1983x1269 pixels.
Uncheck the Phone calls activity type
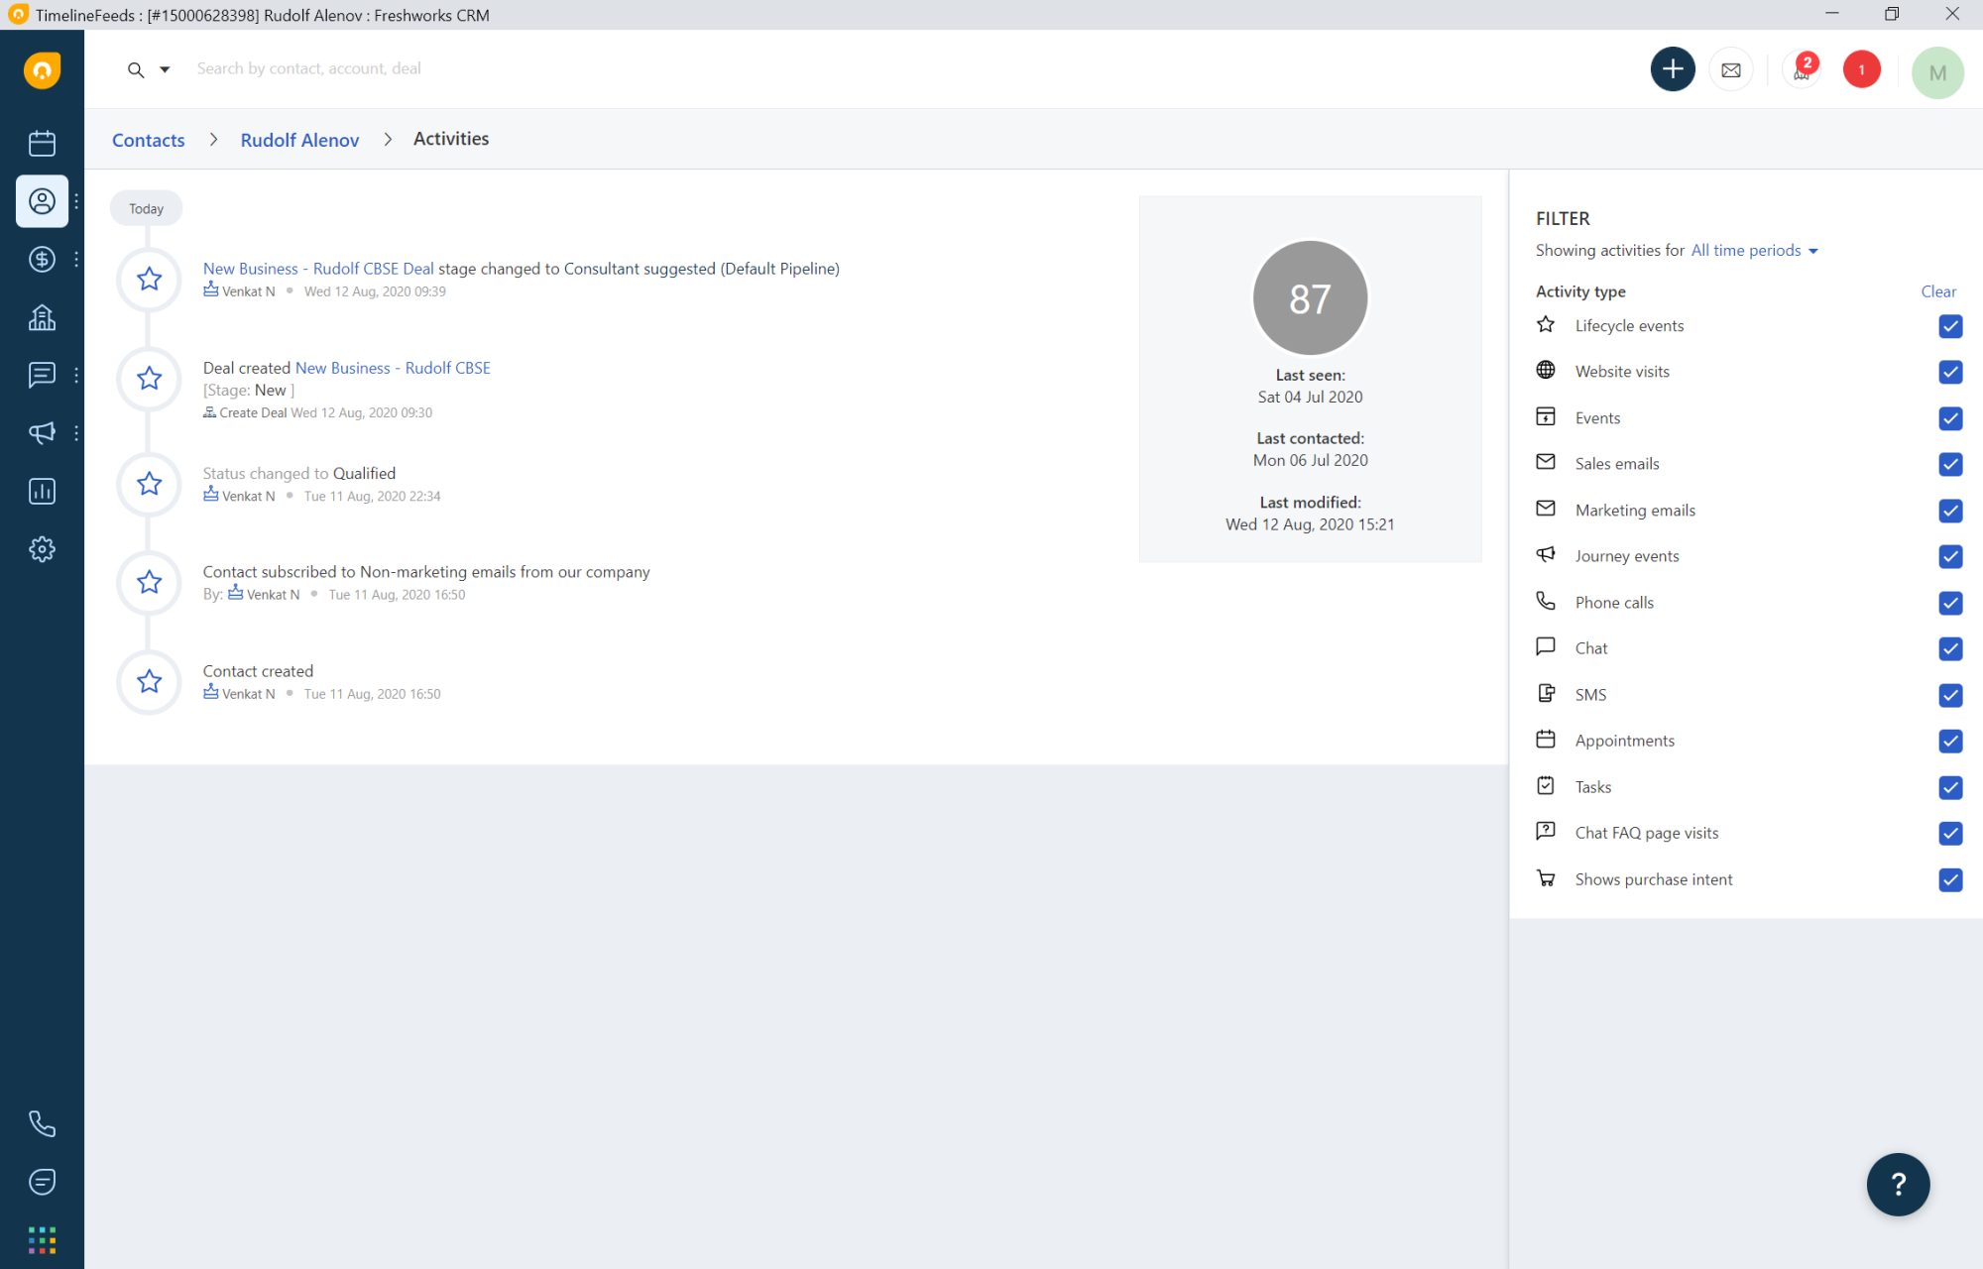click(x=1950, y=603)
